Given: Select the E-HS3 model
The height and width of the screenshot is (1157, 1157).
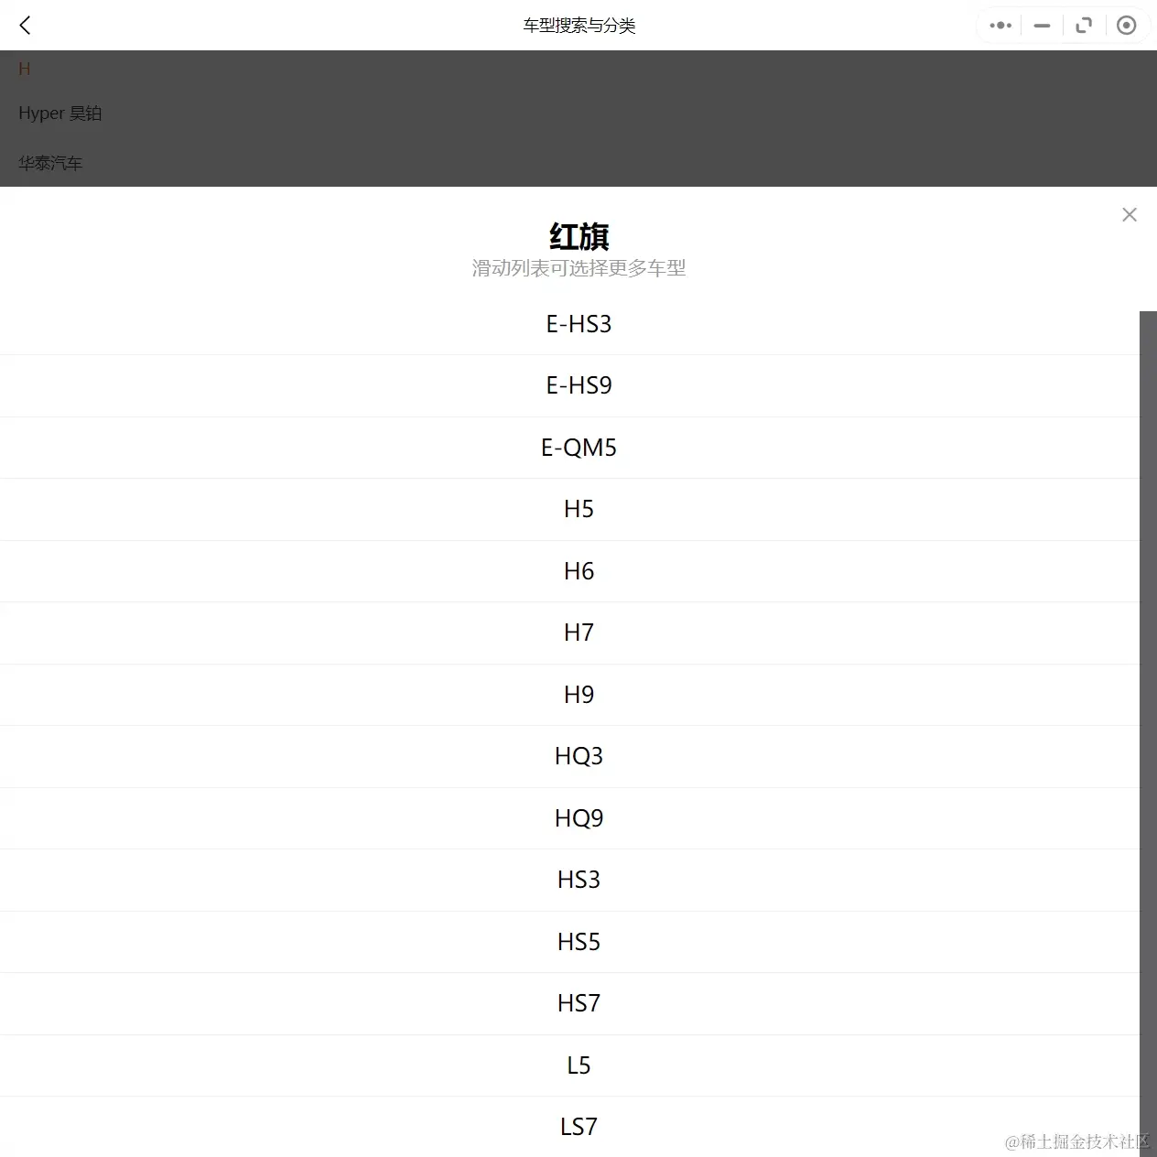Looking at the screenshot, I should coord(570,324).
